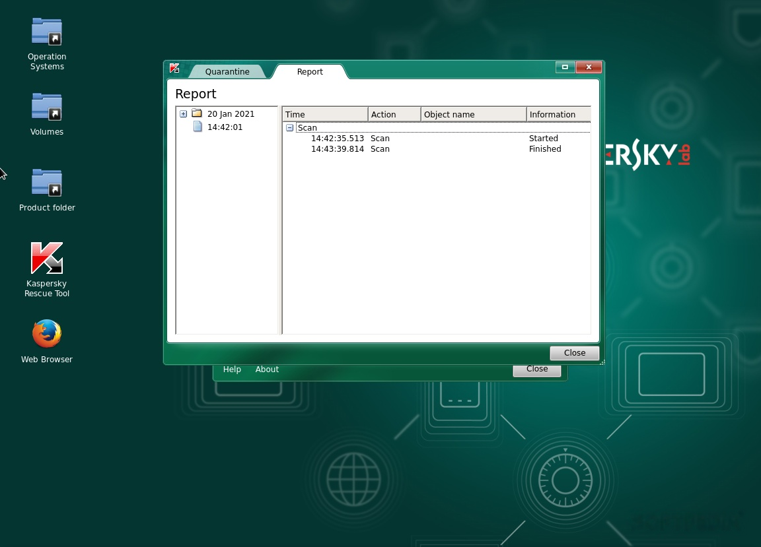Click Close button in the background Rescue Tool window
This screenshot has height=547, width=761.
pyautogui.click(x=537, y=370)
